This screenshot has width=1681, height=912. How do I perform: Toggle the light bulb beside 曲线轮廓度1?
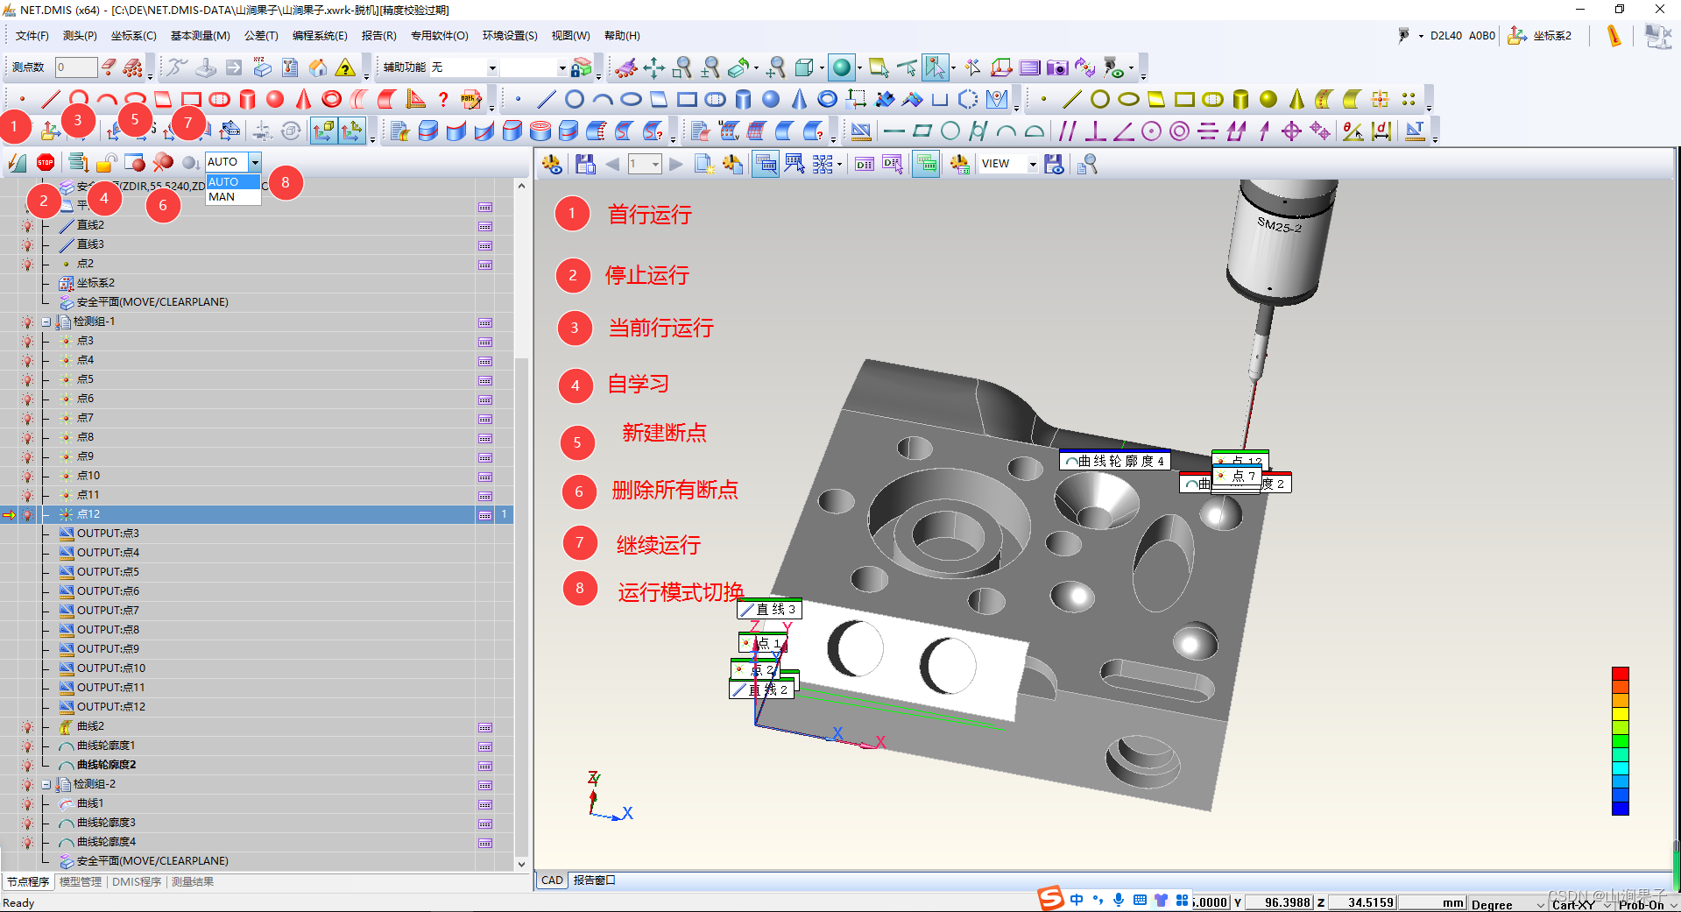click(x=28, y=746)
